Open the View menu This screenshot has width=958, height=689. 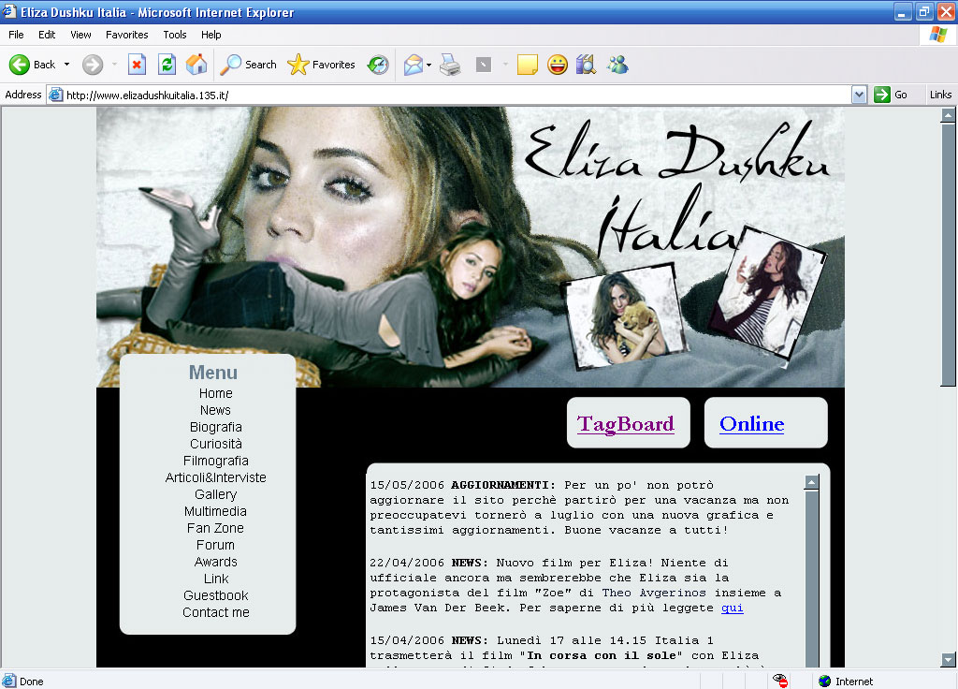coord(80,35)
